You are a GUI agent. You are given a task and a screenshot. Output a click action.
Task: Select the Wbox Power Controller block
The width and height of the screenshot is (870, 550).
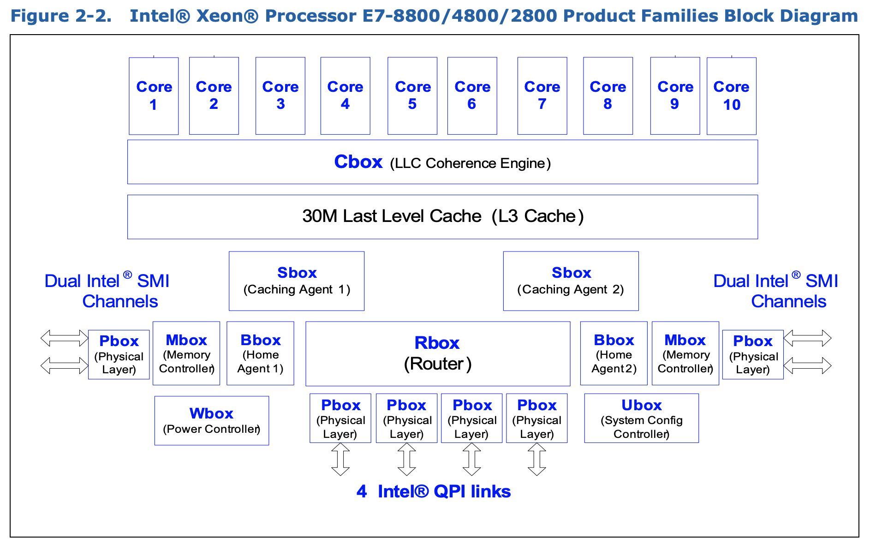212,421
